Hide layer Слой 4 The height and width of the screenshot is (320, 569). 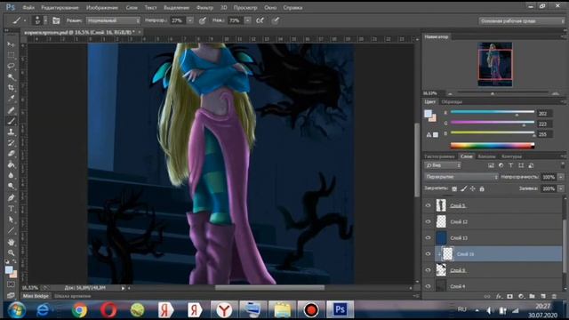[428, 286]
